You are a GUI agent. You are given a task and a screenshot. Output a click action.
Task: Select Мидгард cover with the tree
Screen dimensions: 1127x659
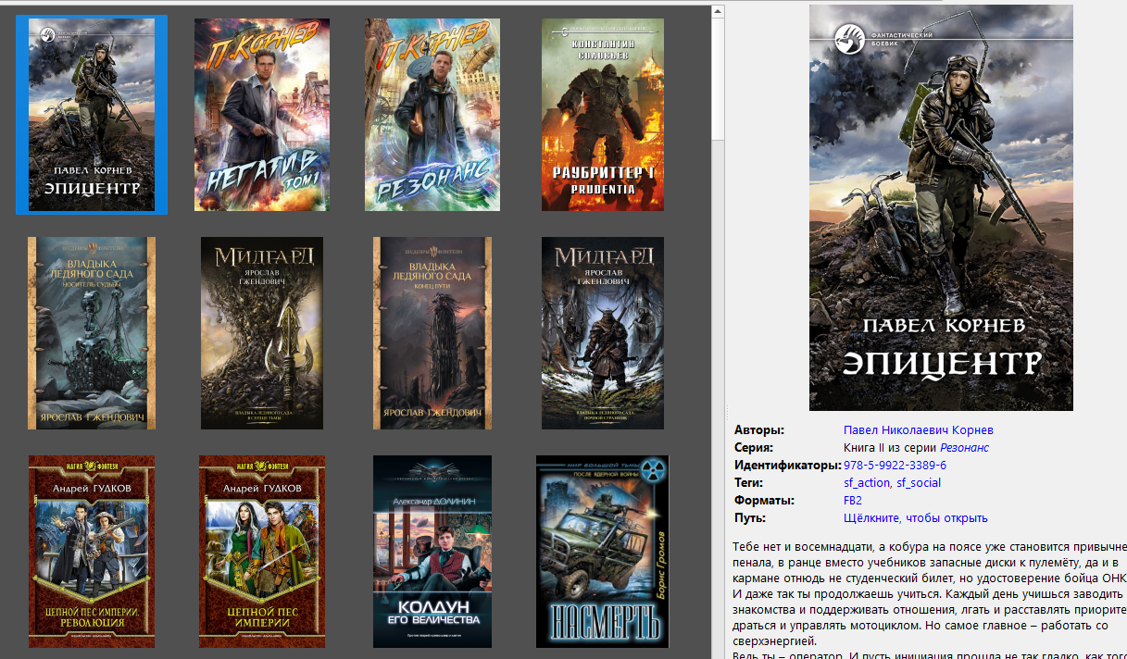point(262,333)
